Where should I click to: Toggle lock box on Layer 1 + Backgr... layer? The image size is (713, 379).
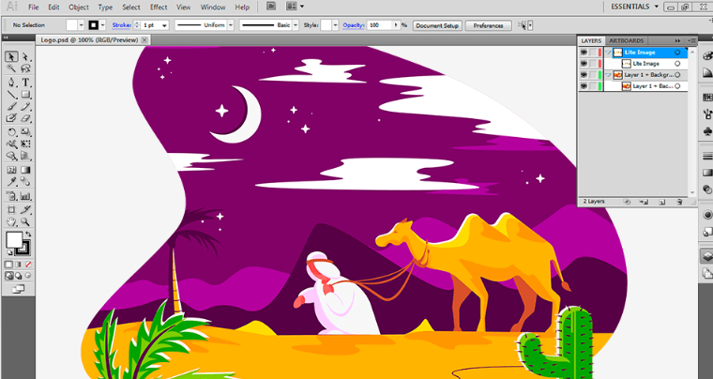(x=593, y=75)
